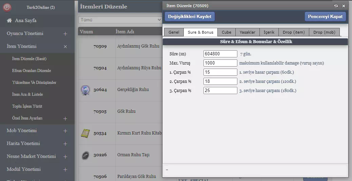
Task: Expand Mob Yönetimi plus sign
Action: click(x=65, y=131)
